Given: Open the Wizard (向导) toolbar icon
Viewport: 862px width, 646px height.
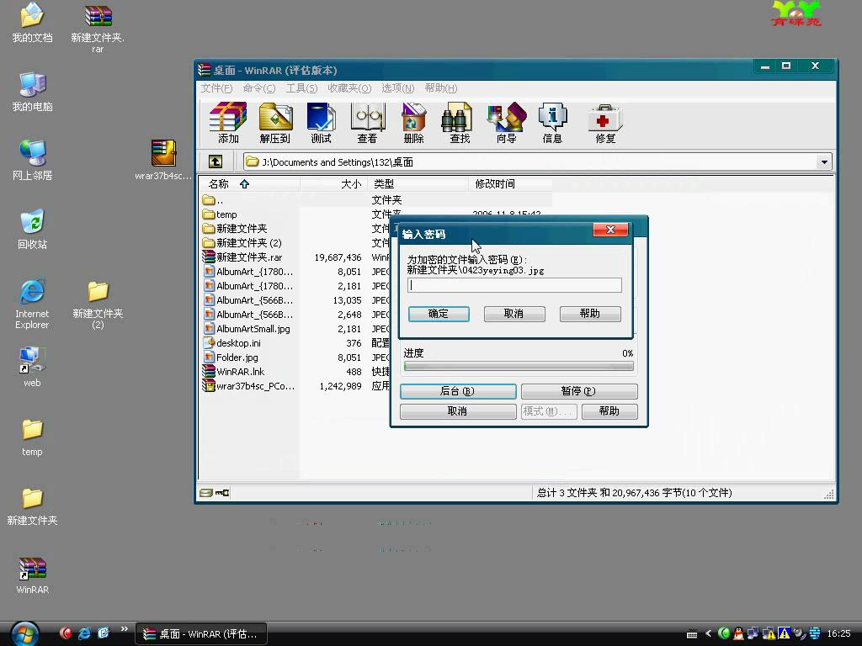Looking at the screenshot, I should tap(506, 123).
